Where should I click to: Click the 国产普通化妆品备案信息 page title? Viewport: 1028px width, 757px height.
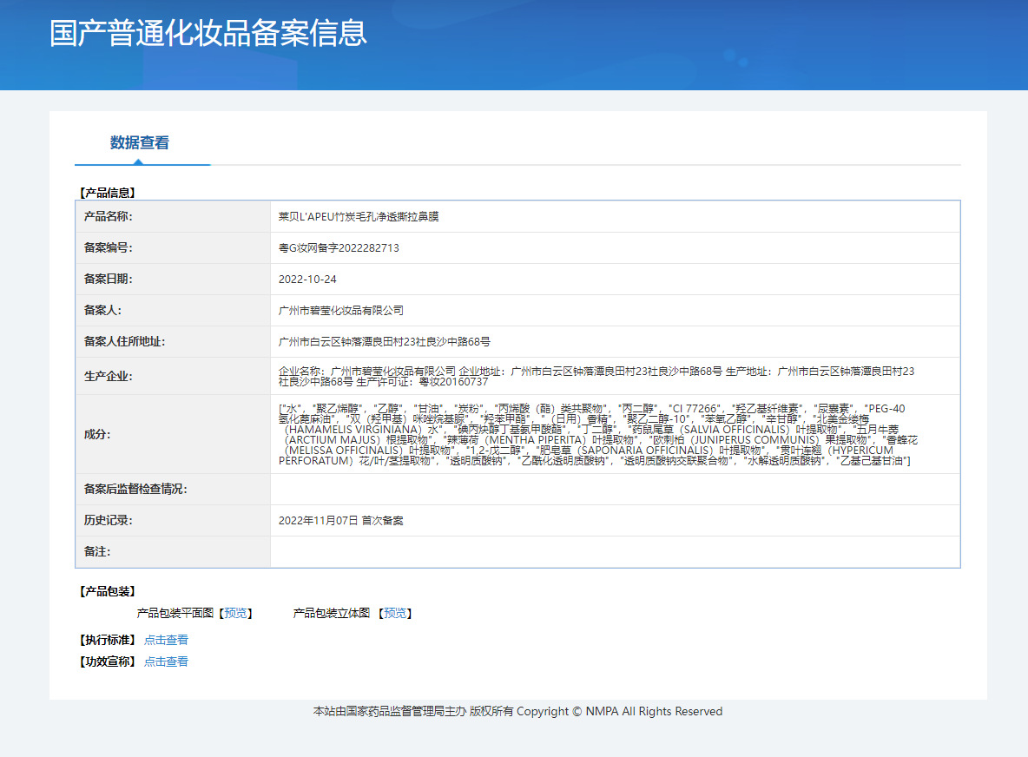208,33
